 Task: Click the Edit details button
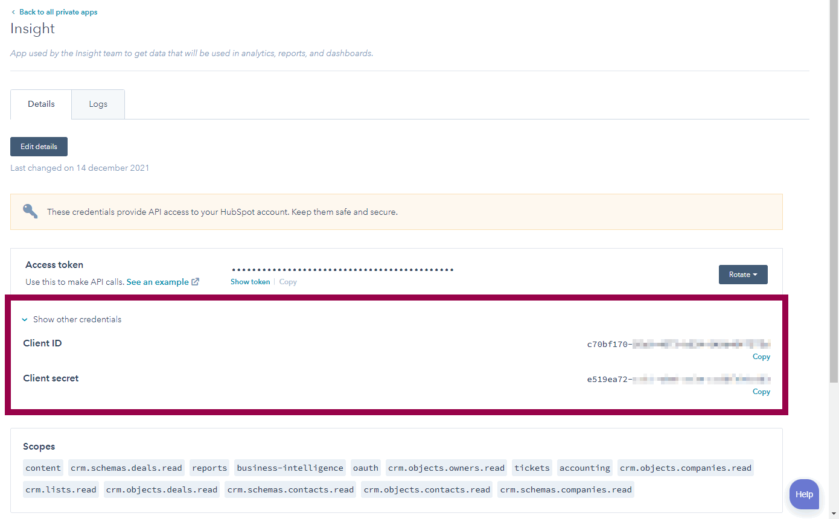39,147
